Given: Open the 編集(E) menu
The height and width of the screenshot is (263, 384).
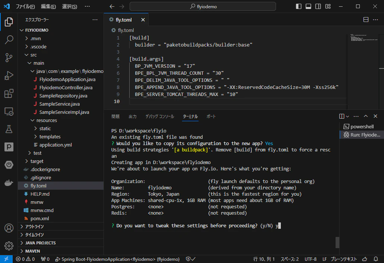Looking at the screenshot, I should (48, 7).
